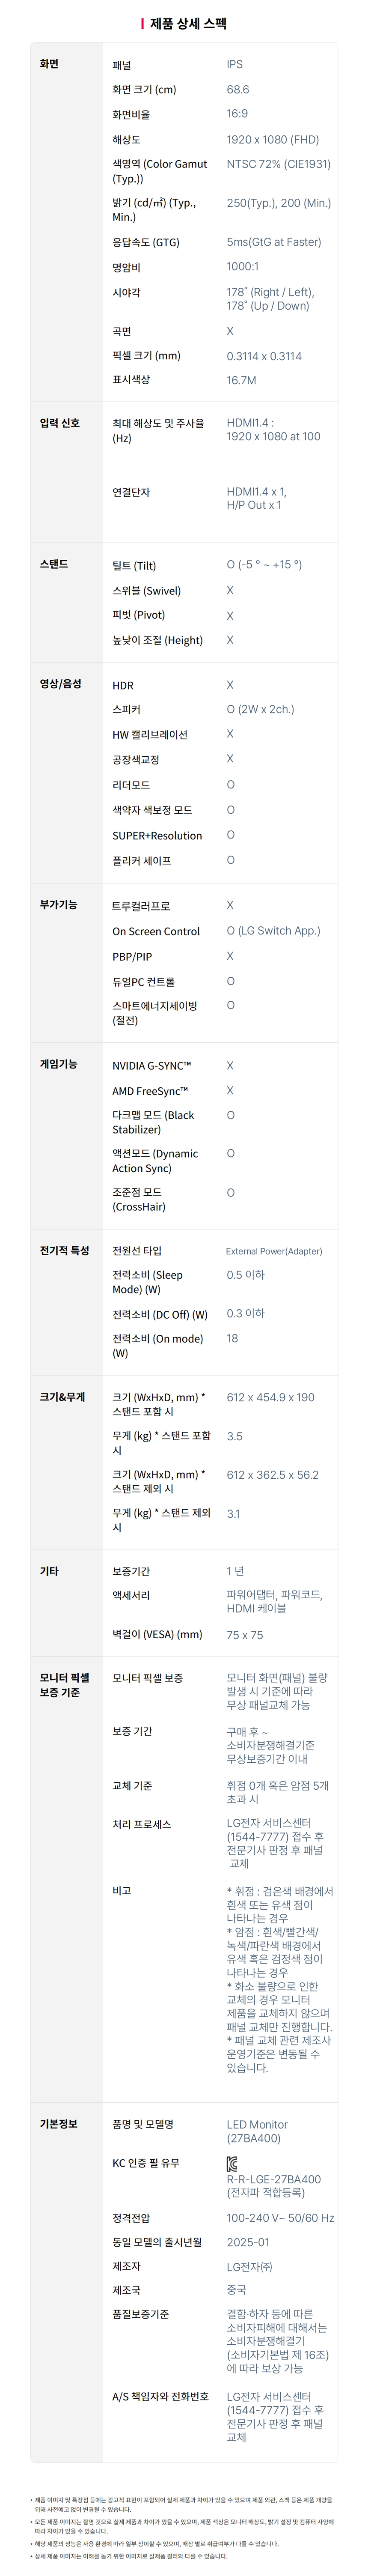
Task: Select the 크기&무게 section header
Action: coord(62,1396)
